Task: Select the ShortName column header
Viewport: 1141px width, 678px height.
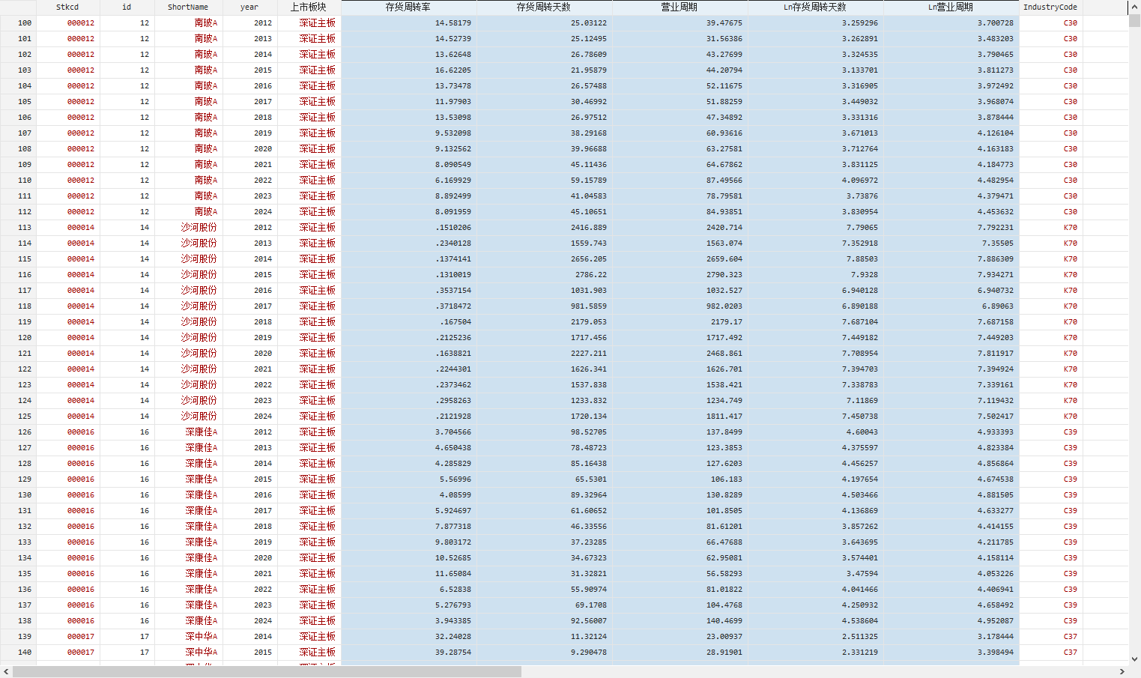Action: point(188,7)
